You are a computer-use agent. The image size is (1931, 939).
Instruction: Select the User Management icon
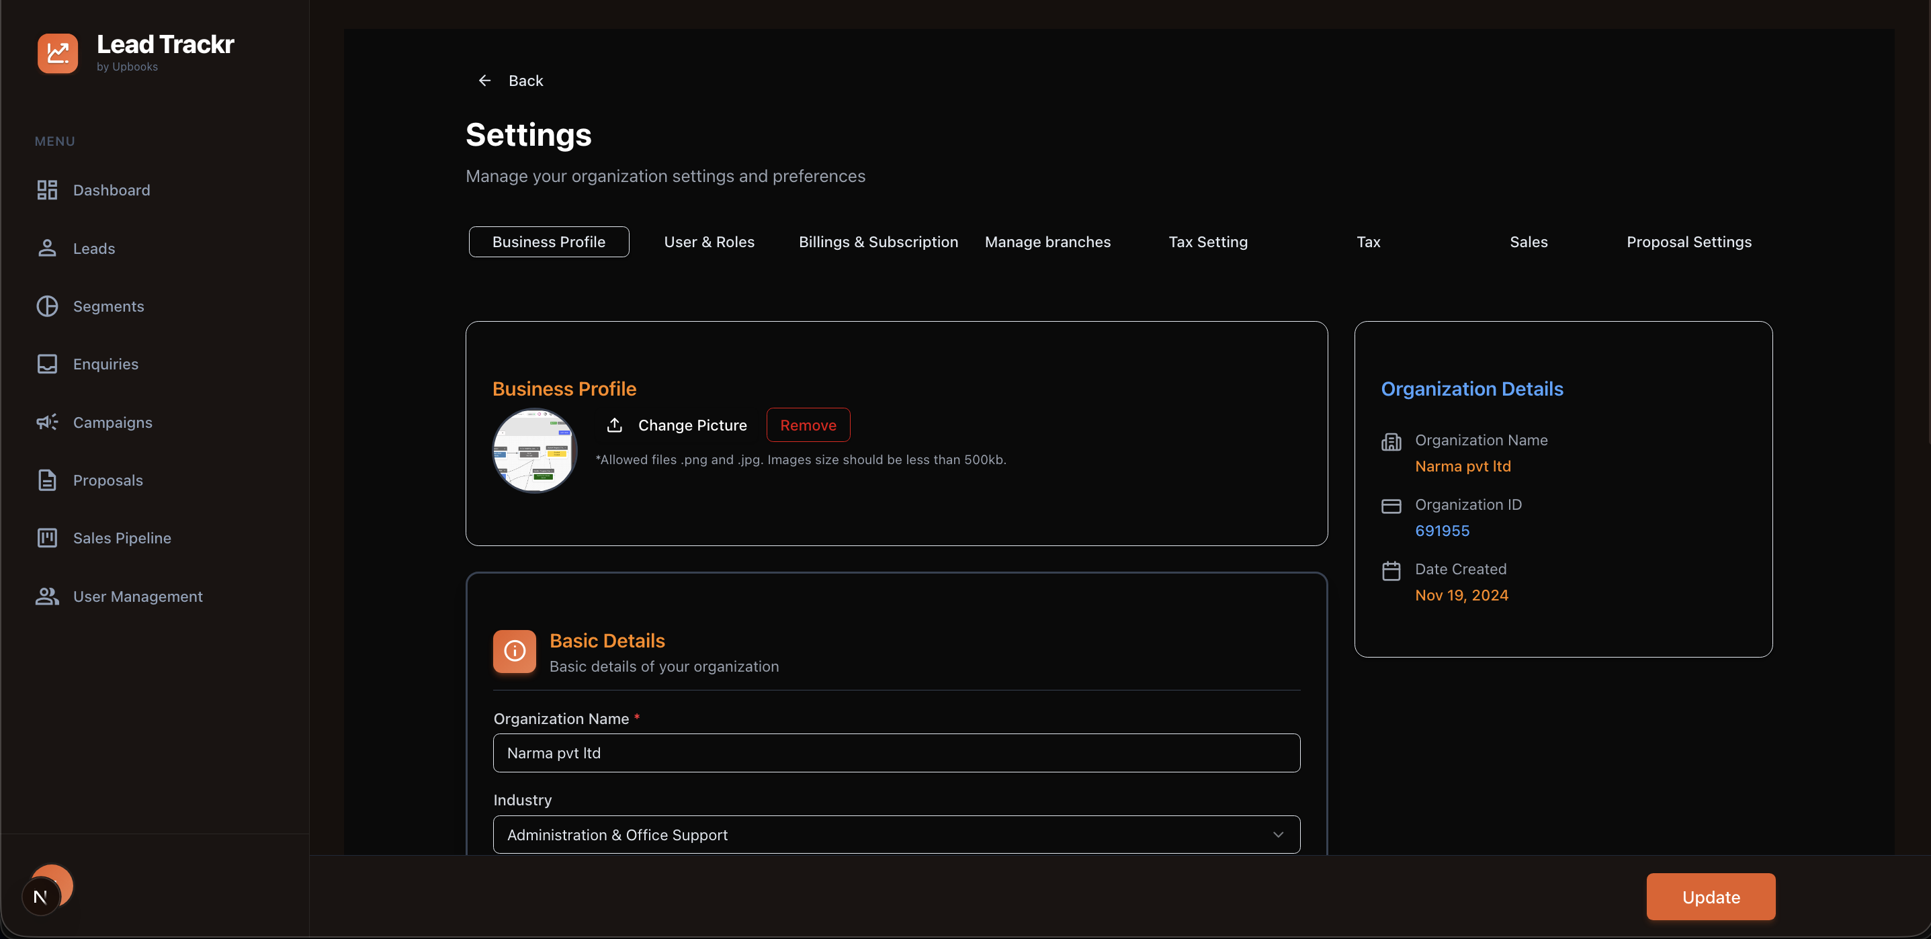pyautogui.click(x=48, y=596)
